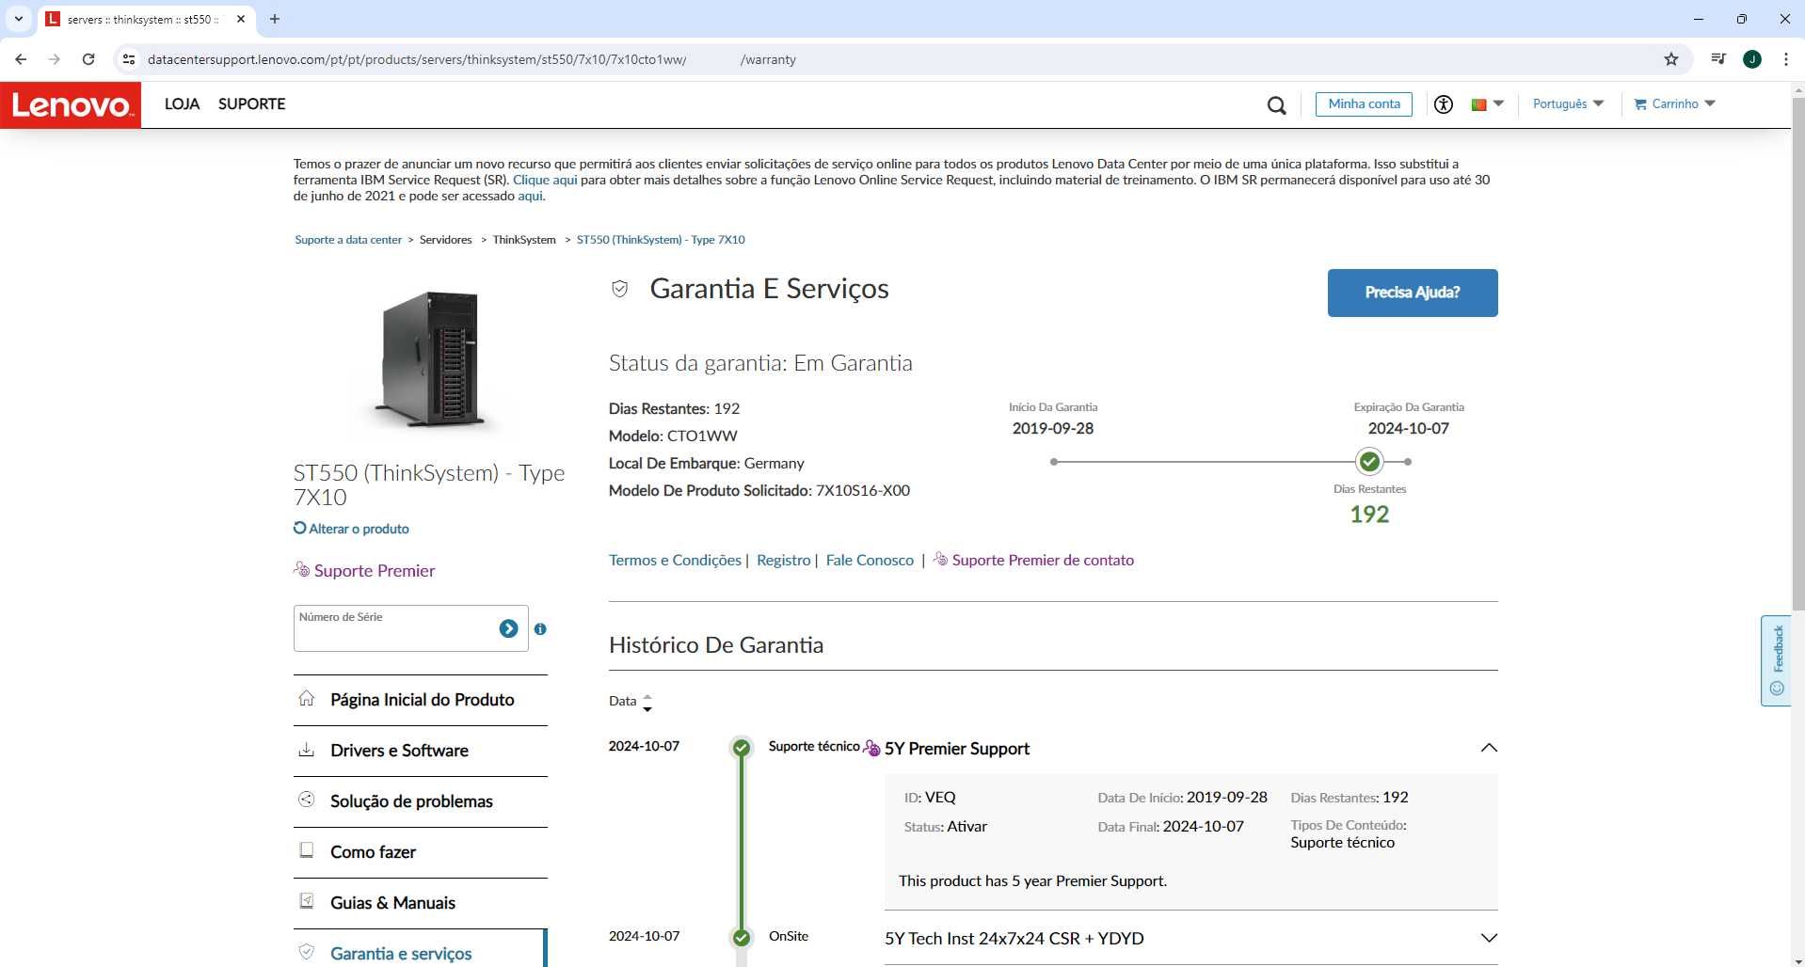This screenshot has width=1805, height=967.
Task: Open Página Inicial do Produto menu item
Action: [421, 700]
